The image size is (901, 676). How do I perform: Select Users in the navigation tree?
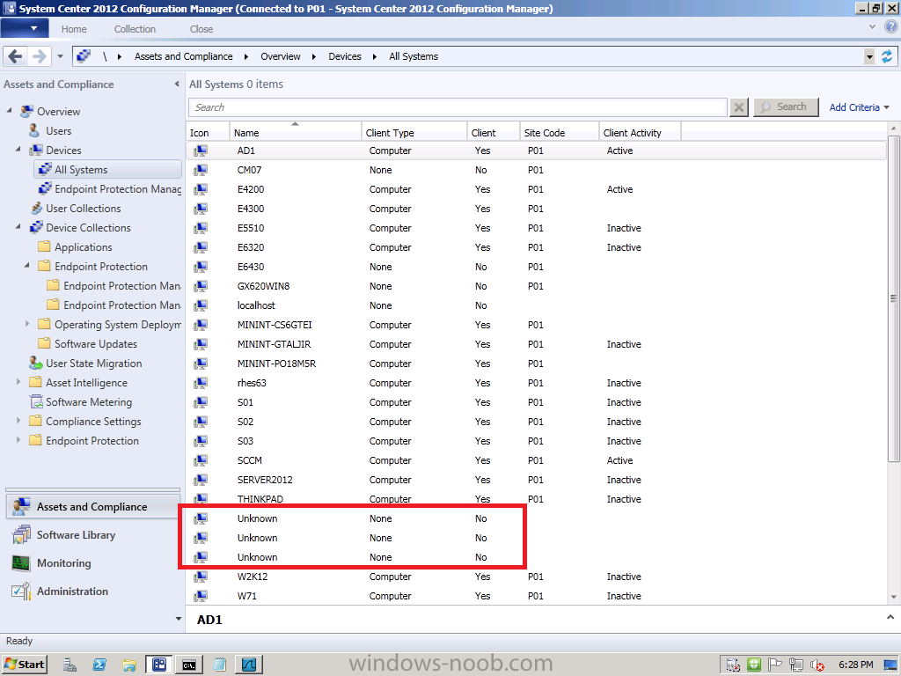59,131
